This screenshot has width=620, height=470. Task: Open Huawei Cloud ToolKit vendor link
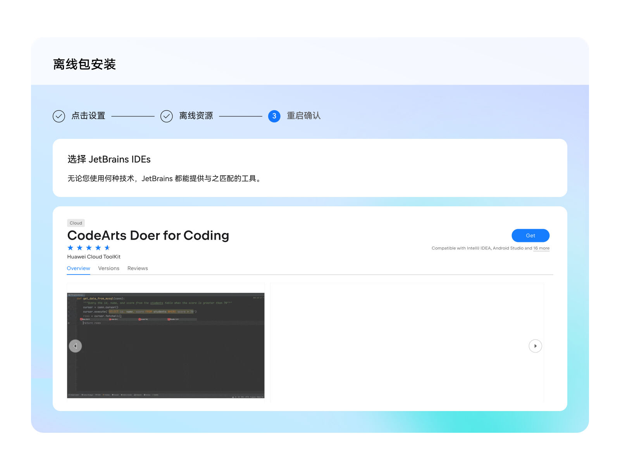click(x=94, y=257)
